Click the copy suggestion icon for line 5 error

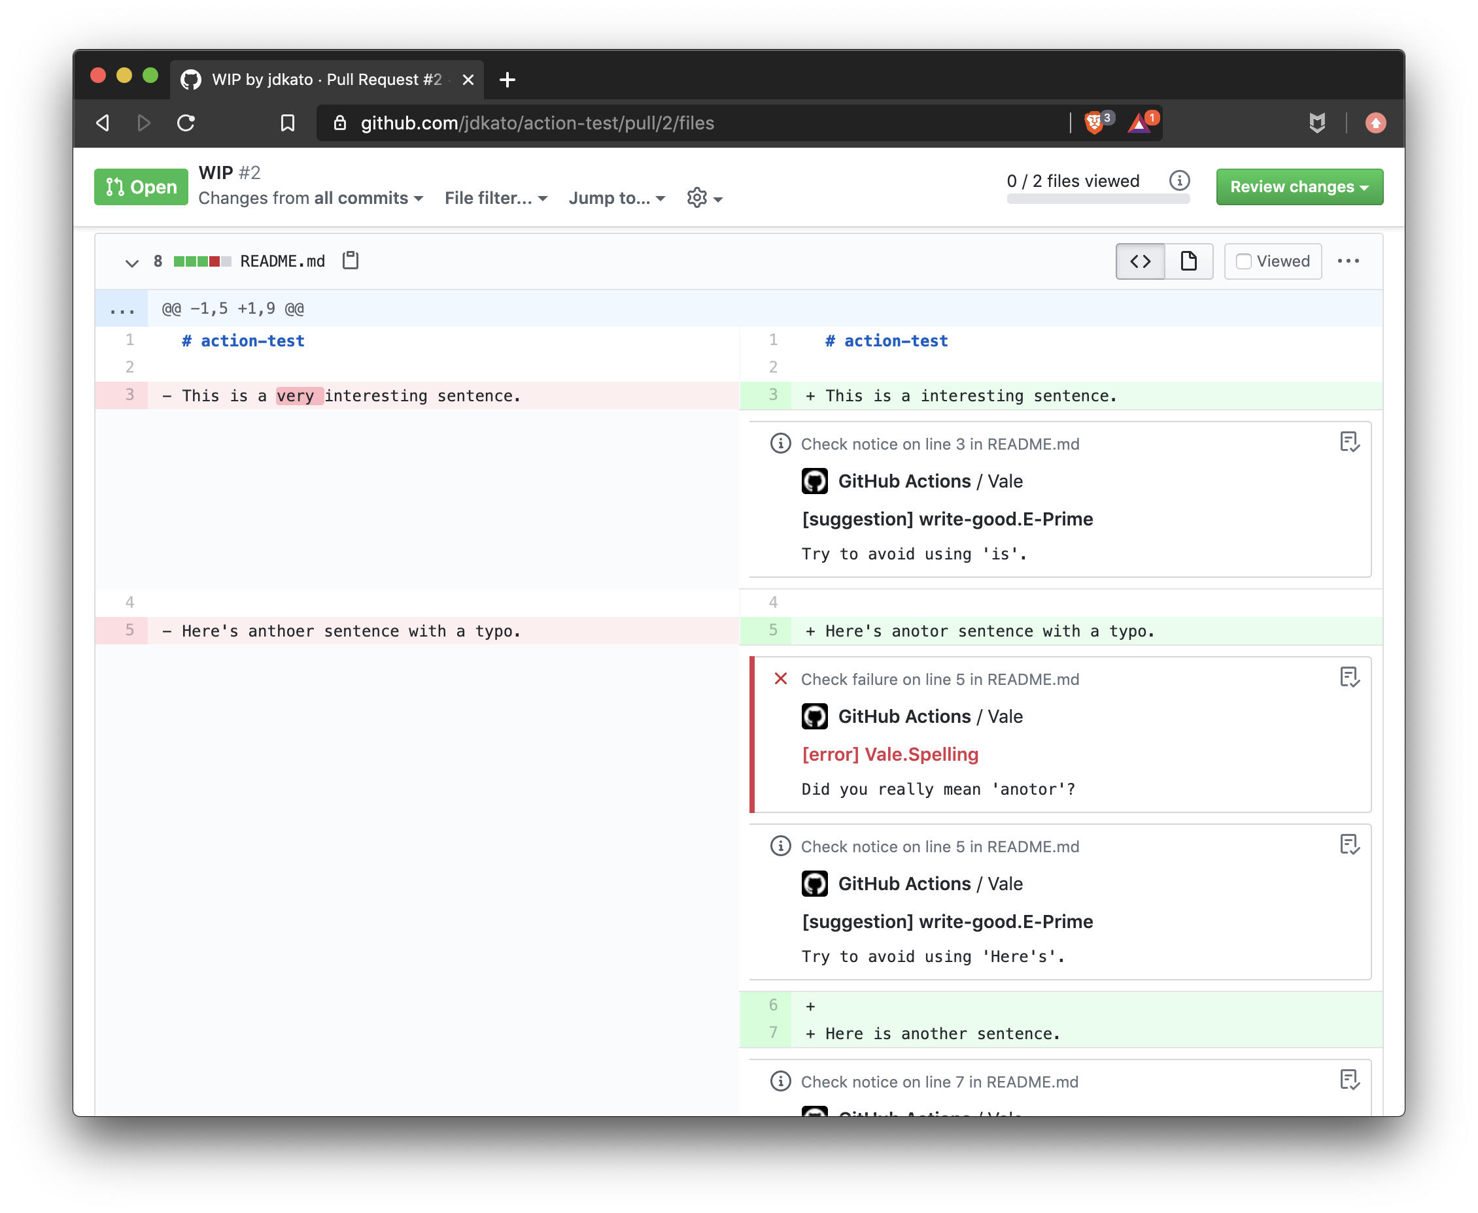click(x=1350, y=677)
